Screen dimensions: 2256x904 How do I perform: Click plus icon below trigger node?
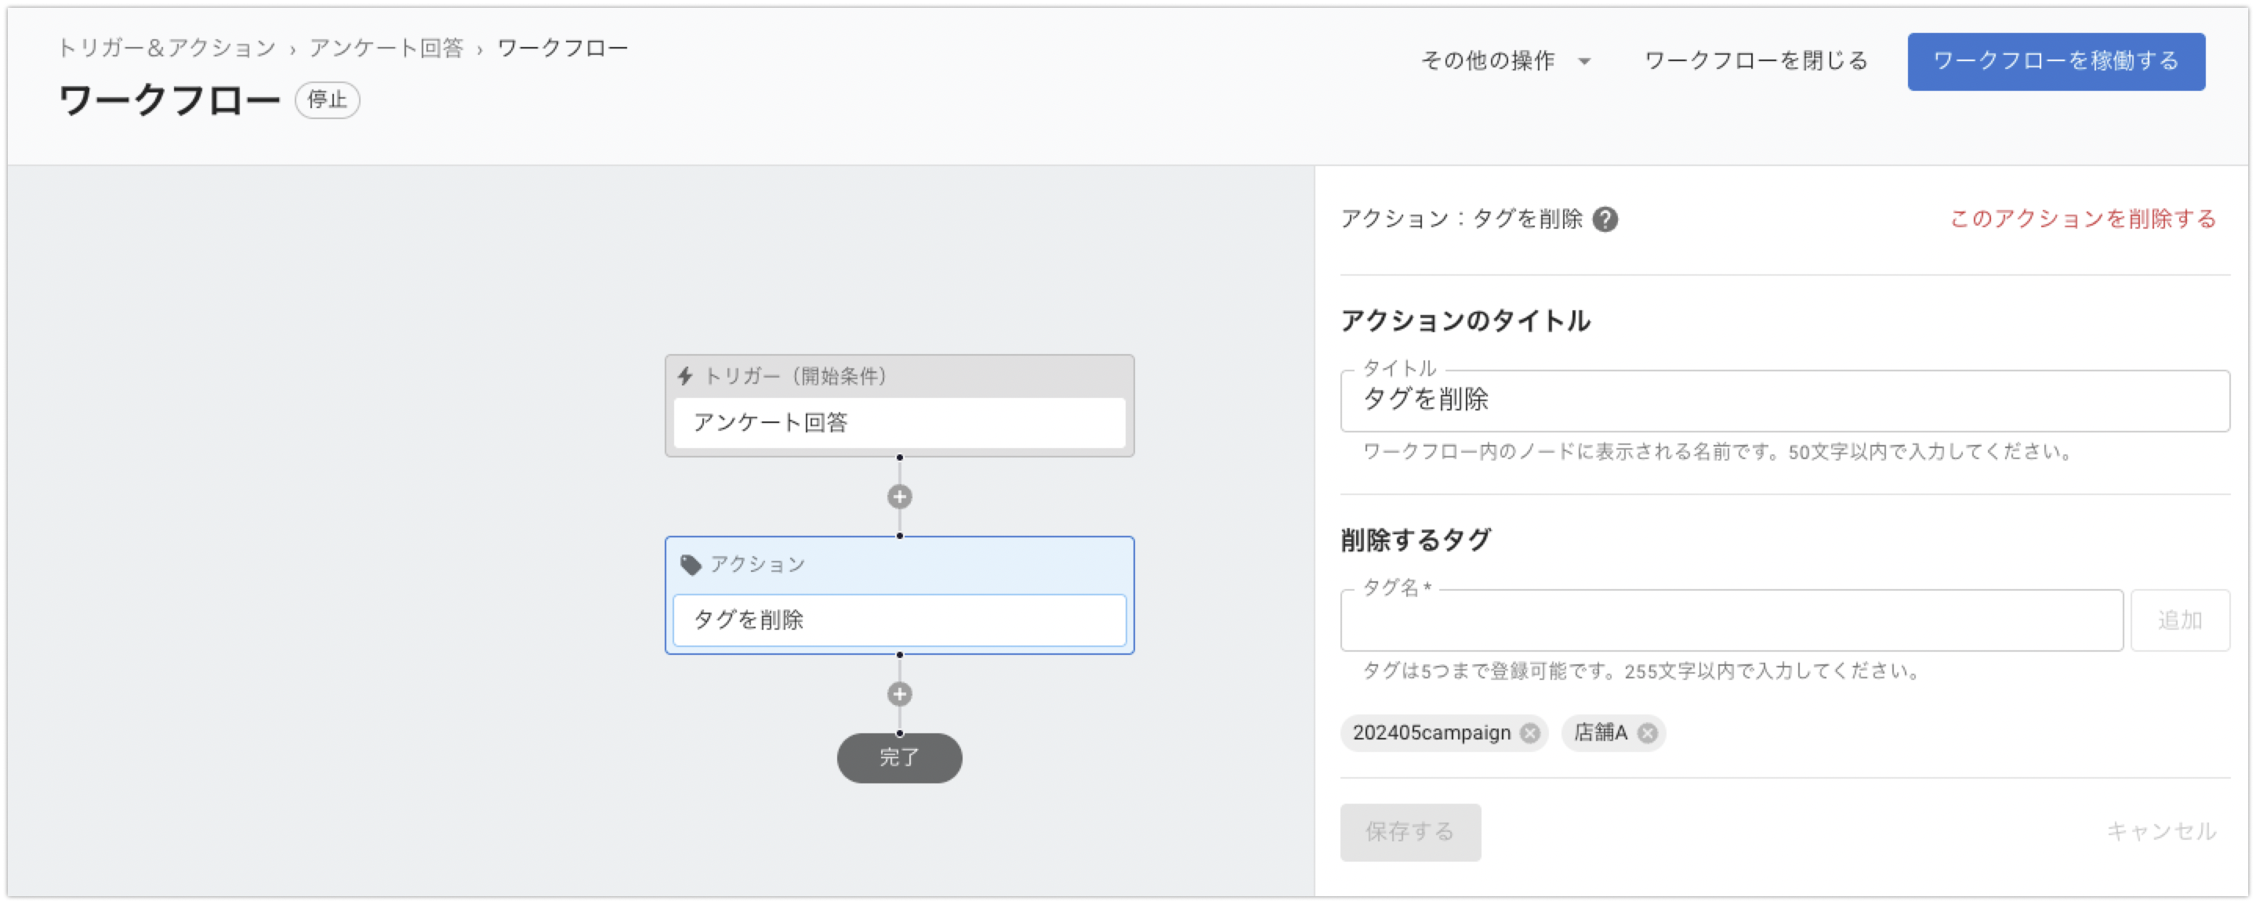coord(899,497)
